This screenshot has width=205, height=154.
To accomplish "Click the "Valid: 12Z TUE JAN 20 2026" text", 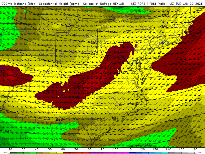I will (x=180, y=4).
